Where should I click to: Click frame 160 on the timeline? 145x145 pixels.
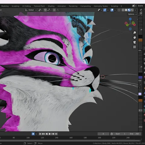coord(71,138)
